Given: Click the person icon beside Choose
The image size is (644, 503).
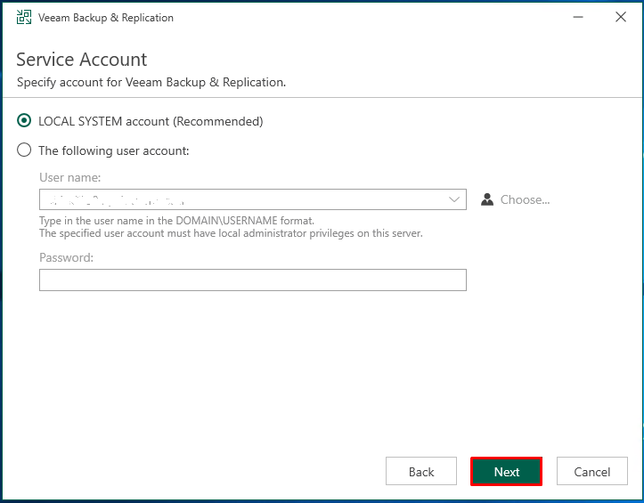Looking at the screenshot, I should [487, 199].
